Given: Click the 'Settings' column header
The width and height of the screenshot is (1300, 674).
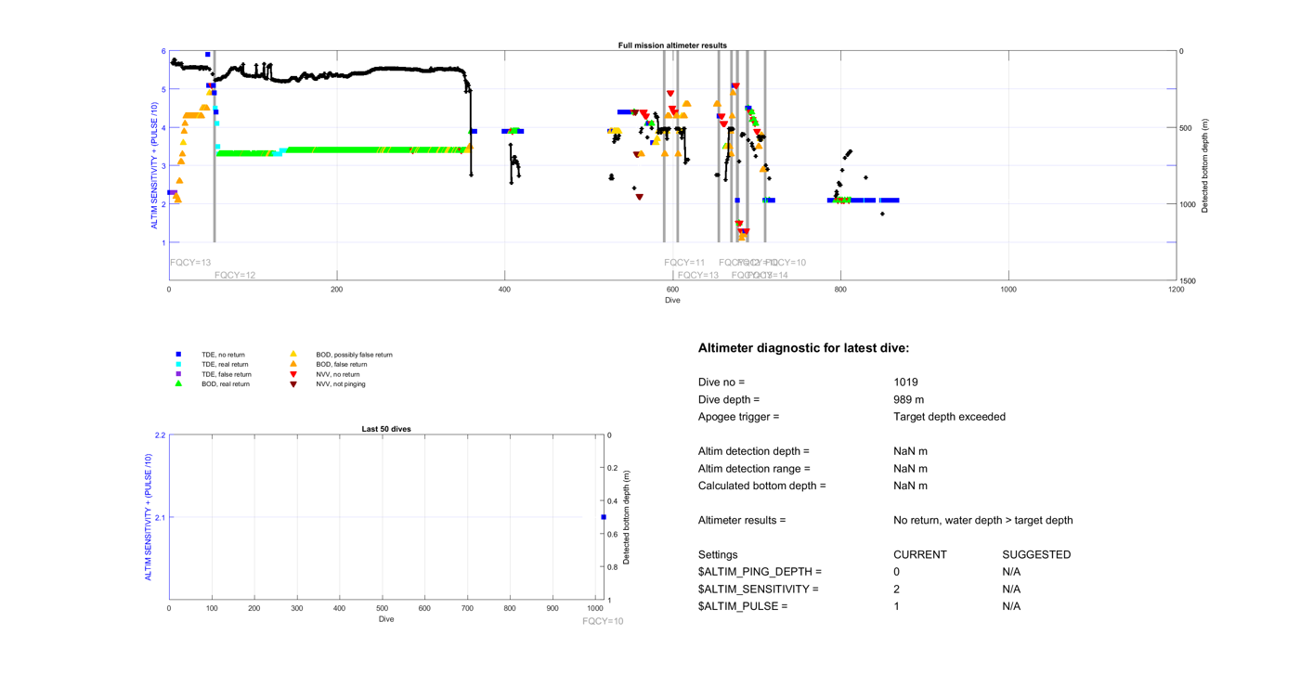Looking at the screenshot, I should tap(720, 554).
